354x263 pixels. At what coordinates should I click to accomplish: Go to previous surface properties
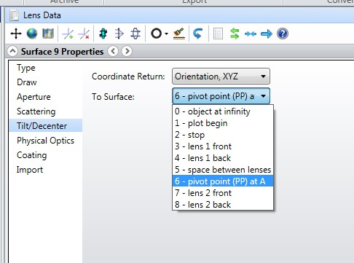click(113, 51)
